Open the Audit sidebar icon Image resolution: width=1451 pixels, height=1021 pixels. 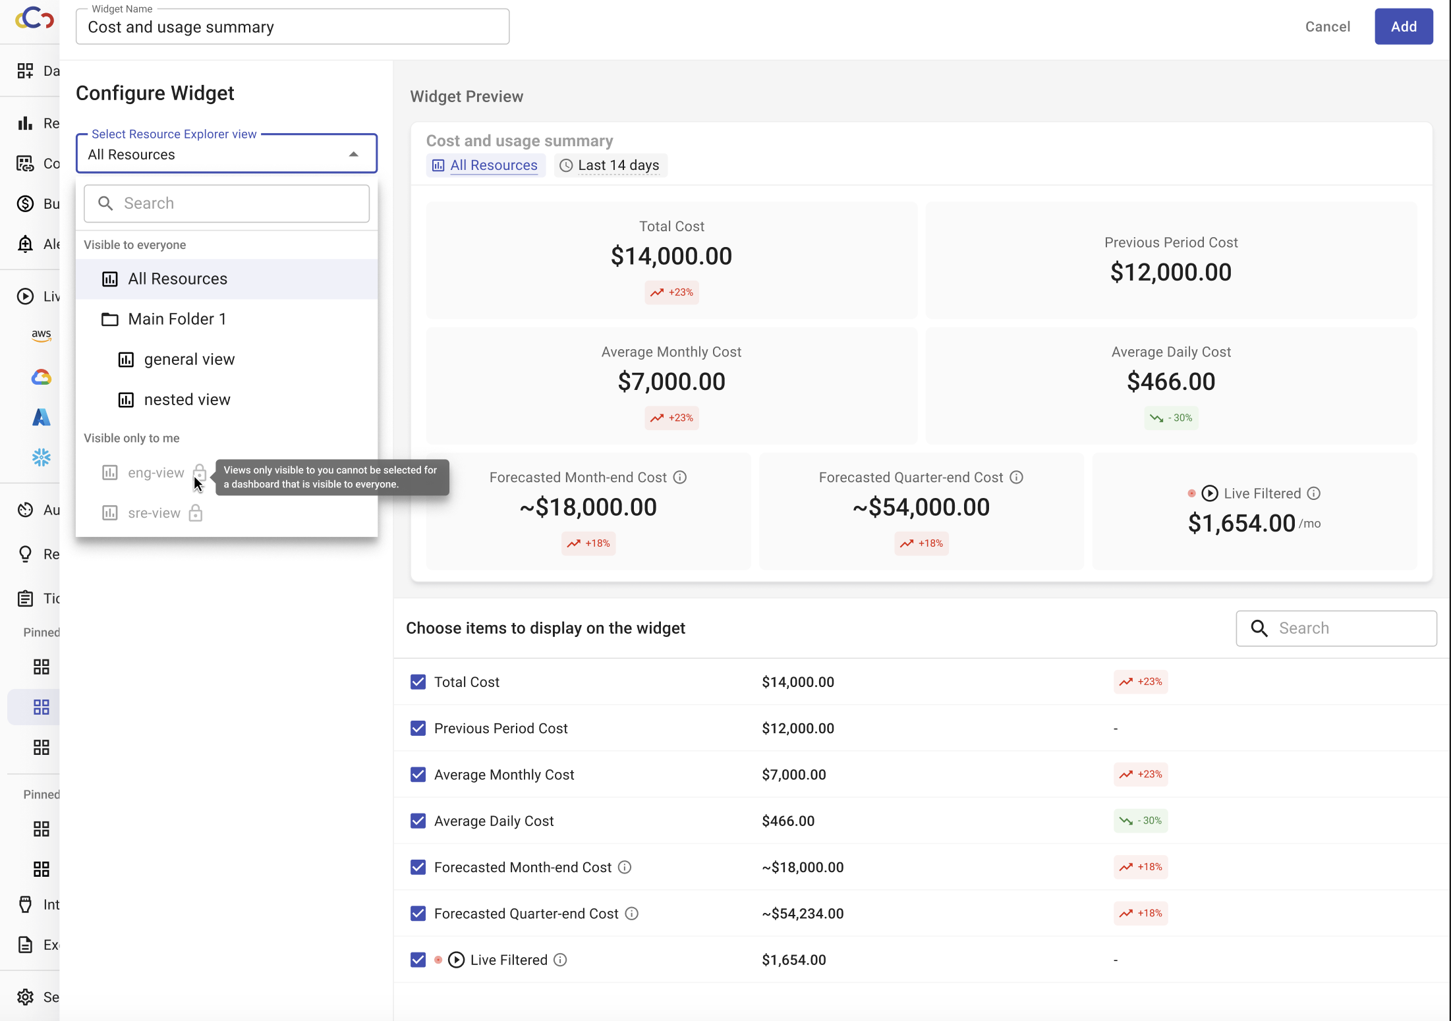[25, 510]
